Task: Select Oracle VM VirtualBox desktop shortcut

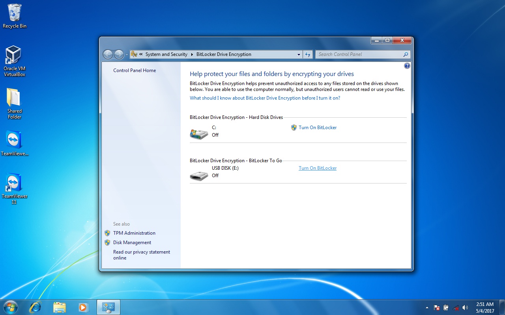Action: tap(14, 61)
